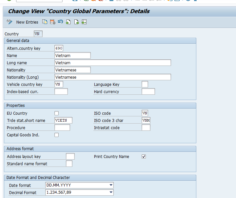Viewport: 236px width, 198px height.
Task: Click the Date format label
Action: pyautogui.click(x=20, y=185)
